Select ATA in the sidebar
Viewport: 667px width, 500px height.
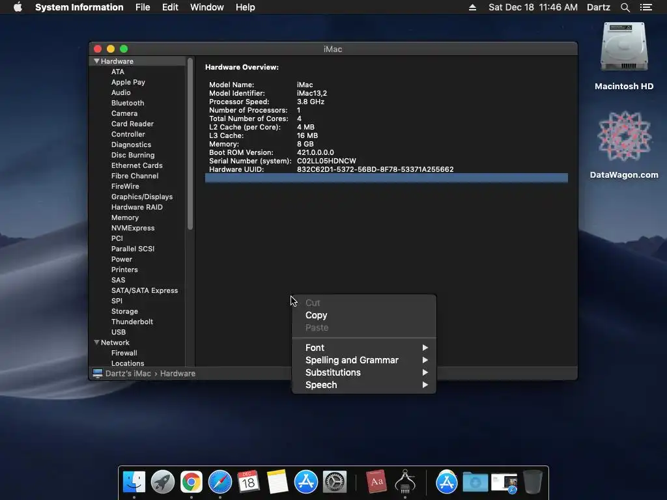118,72
